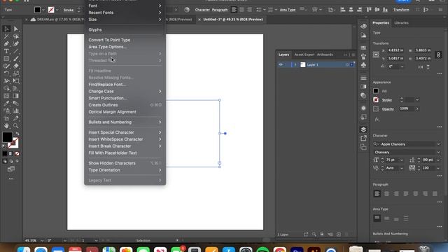Select the Zoom tool
Screen dimensions: 448x252
(16, 126)
